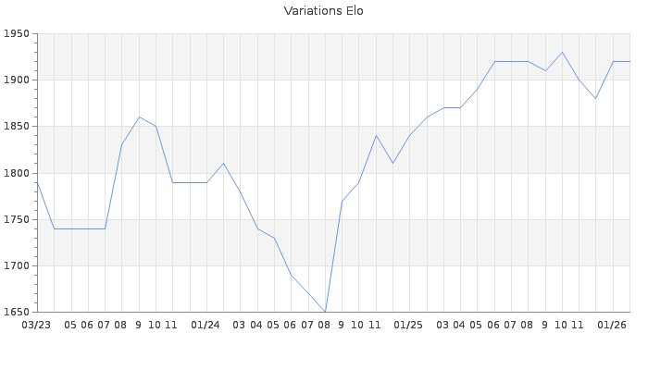The width and height of the screenshot is (648, 370).
Task: Pick the 1850 y-axis label
Action: pos(18,127)
